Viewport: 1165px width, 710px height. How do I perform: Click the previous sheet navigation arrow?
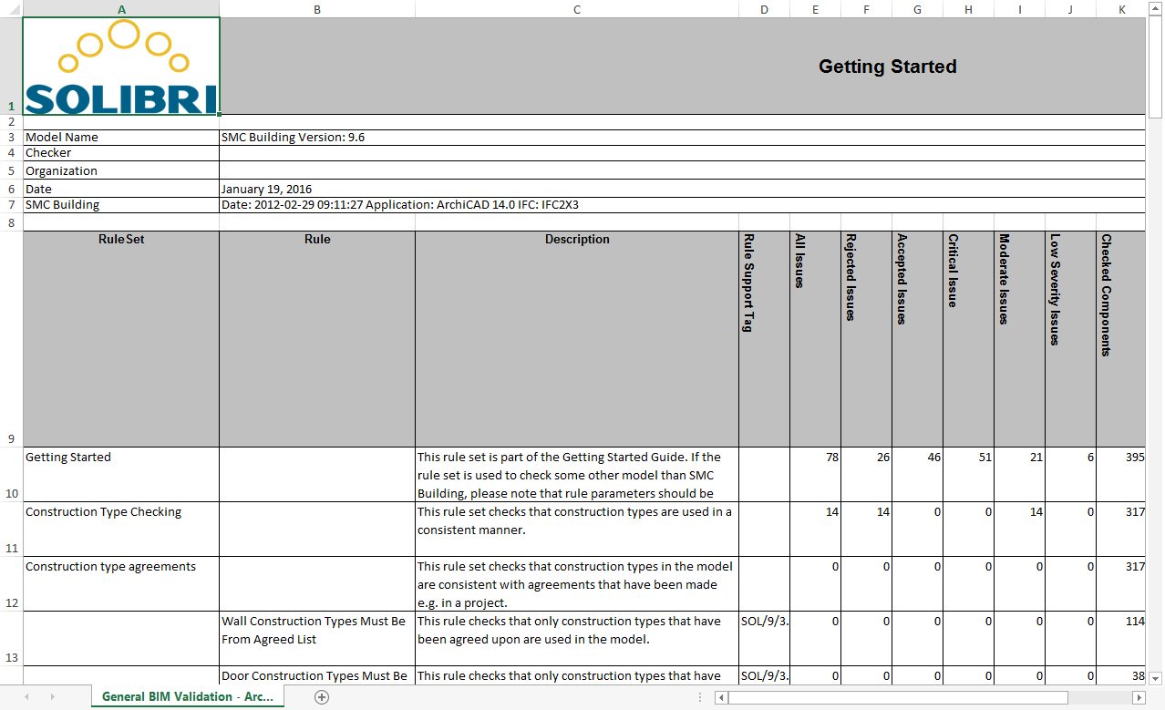click(26, 697)
